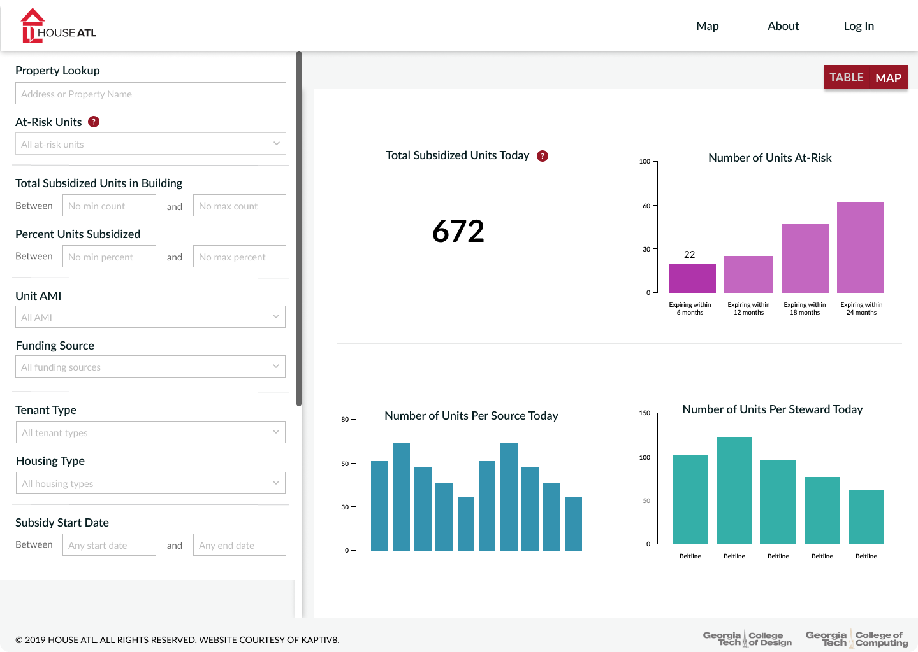Select the Expiring within 12 months bar
Viewport: 918px width, 652px height.
tap(748, 274)
